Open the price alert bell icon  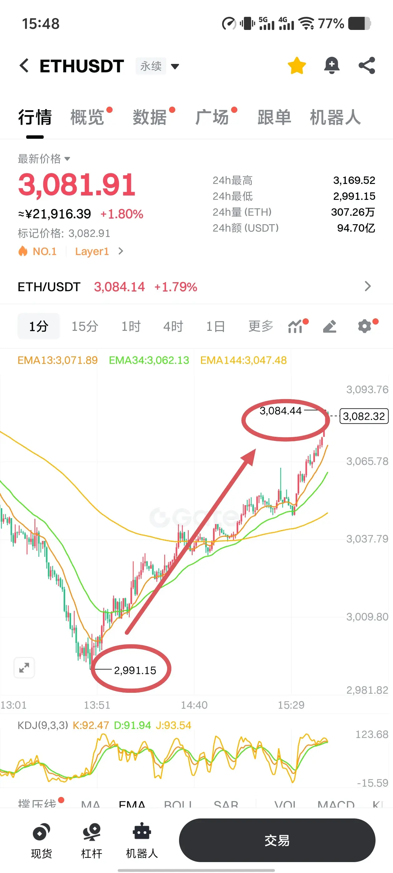click(332, 65)
